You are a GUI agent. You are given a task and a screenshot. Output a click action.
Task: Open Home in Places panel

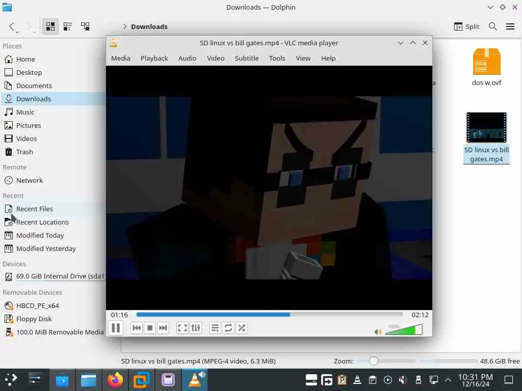pyautogui.click(x=53, y=59)
